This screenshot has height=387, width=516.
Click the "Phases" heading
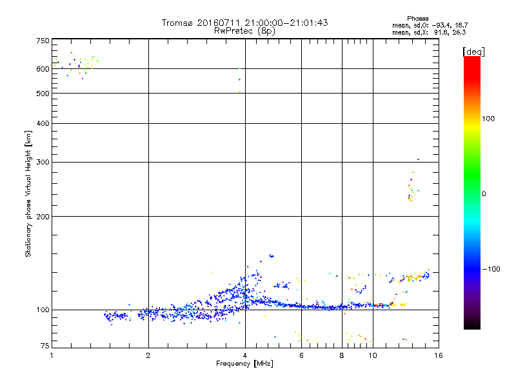click(417, 19)
